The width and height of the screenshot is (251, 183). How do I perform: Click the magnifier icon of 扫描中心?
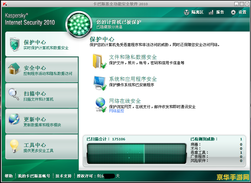14,94
